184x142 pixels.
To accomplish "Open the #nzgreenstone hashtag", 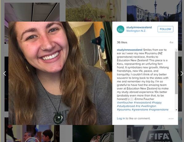I will pyautogui.click(x=159, y=109).
